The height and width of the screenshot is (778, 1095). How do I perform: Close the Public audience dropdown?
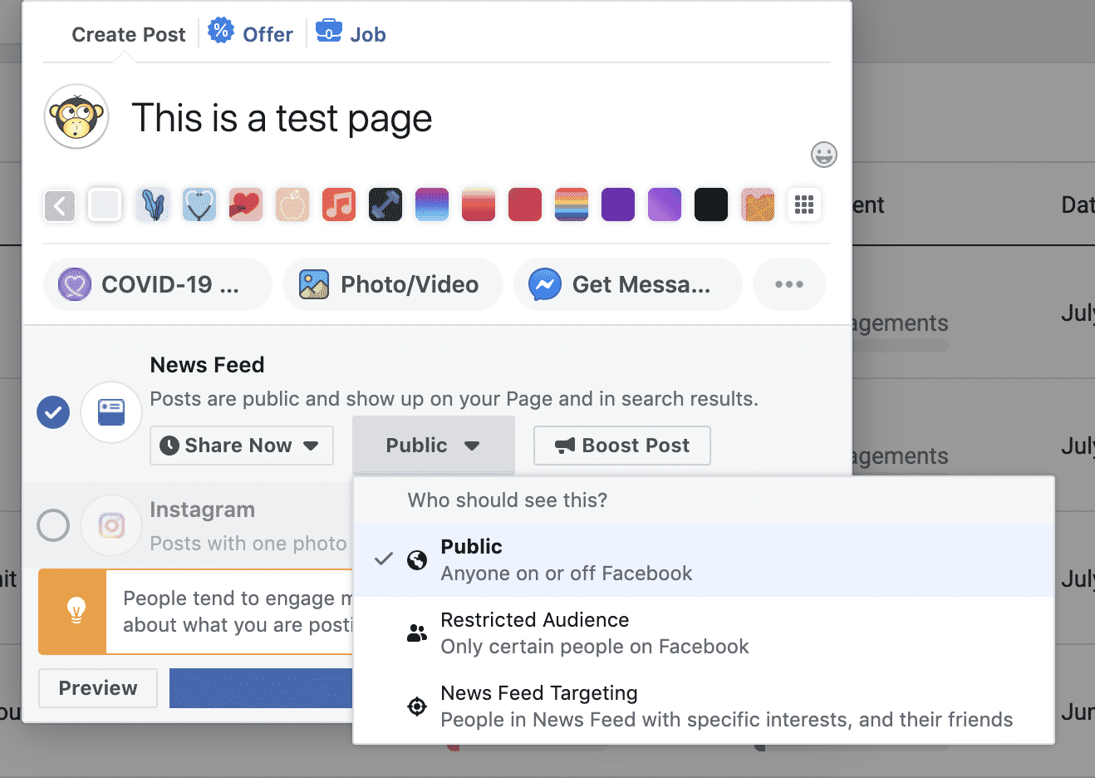click(434, 446)
